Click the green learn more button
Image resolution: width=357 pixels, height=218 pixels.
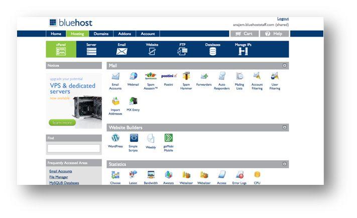pyautogui.click(x=62, y=123)
